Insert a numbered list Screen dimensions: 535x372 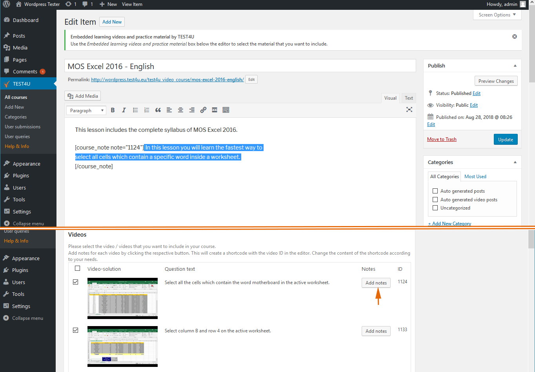[x=147, y=110]
